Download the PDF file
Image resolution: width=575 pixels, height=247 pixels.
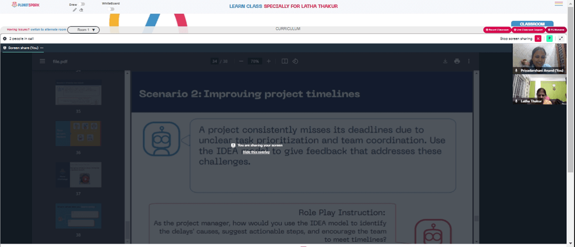coord(445,61)
